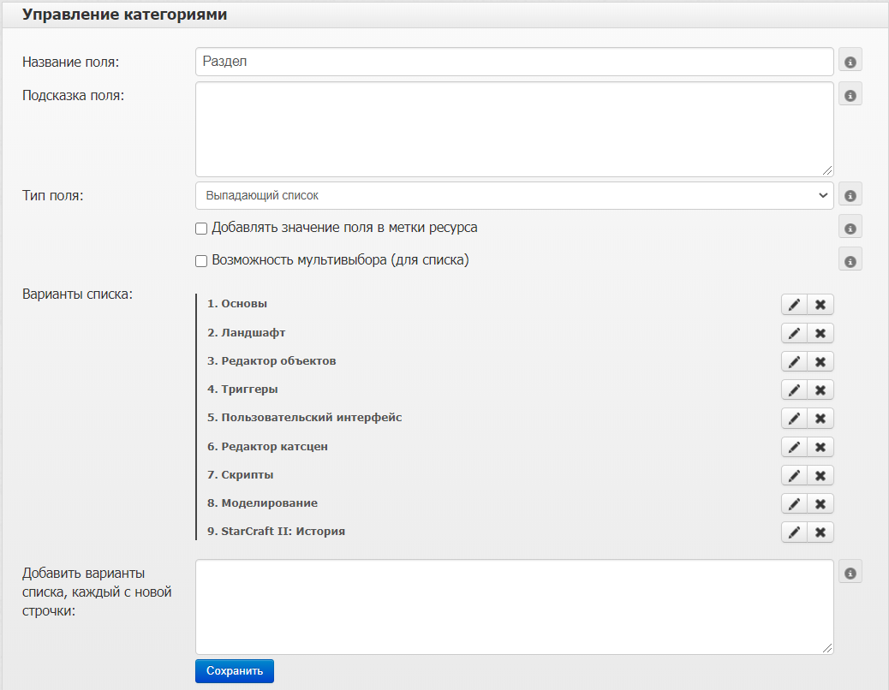Click pencil icon for "Редактор объектов"
Screen dimensions: 889x690
pos(794,361)
